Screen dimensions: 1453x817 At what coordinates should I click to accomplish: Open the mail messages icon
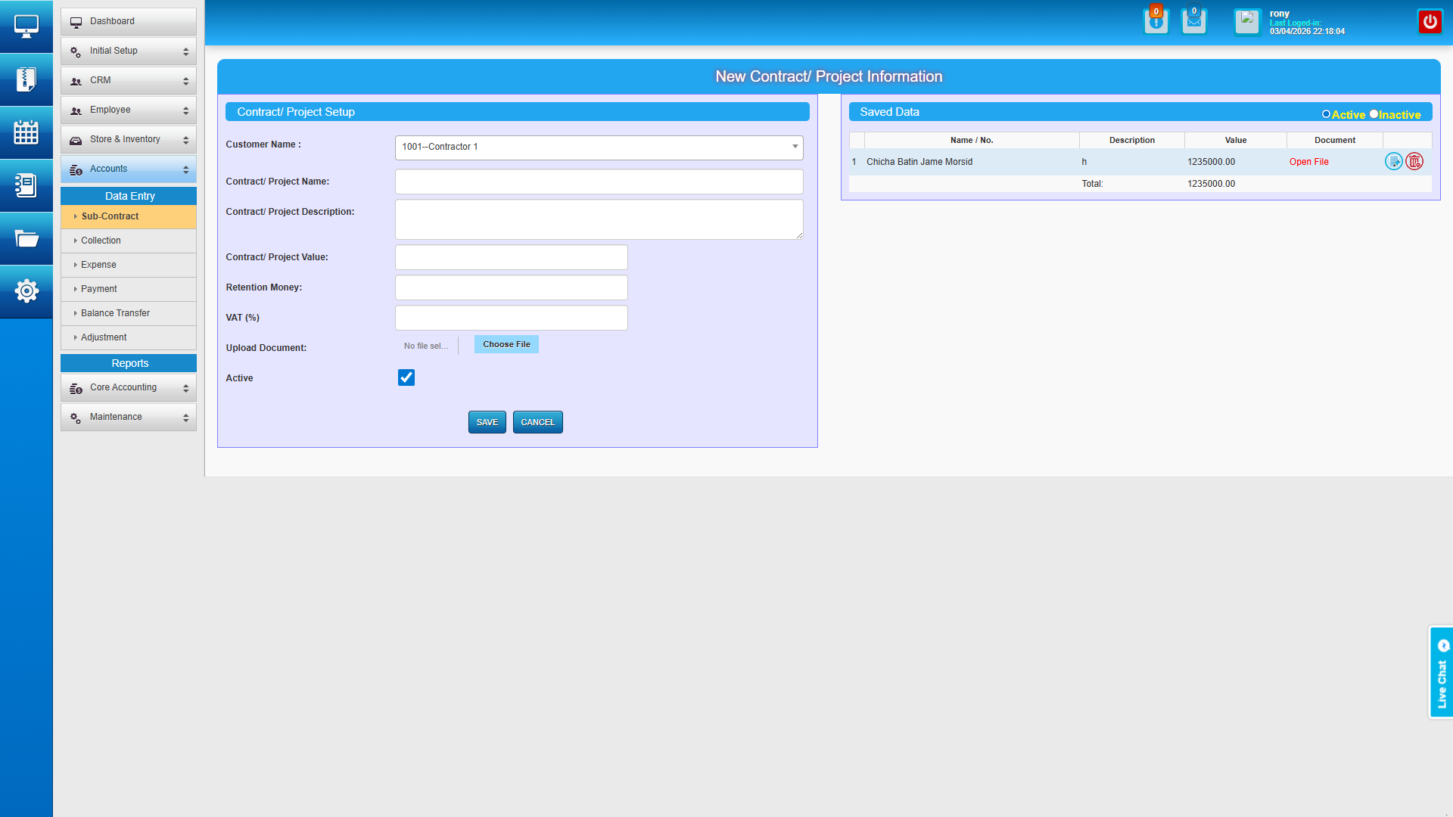point(1194,21)
